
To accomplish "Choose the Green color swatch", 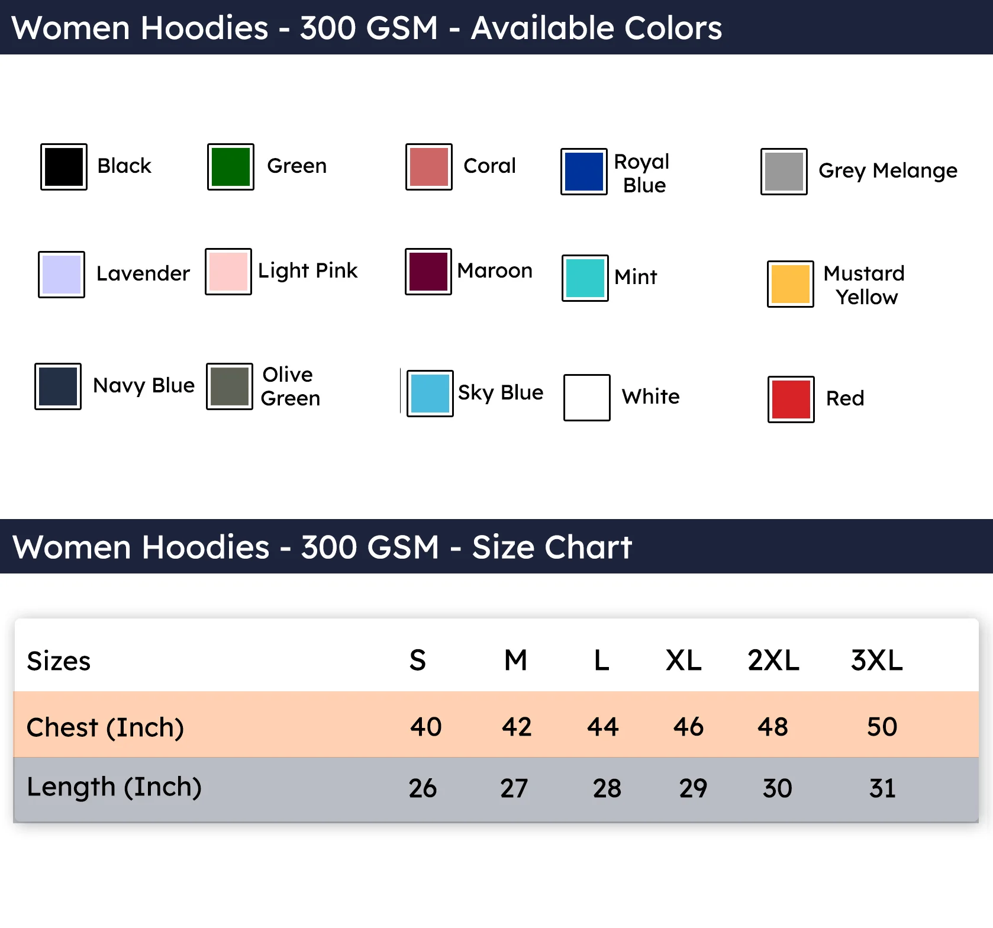I will (231, 167).
